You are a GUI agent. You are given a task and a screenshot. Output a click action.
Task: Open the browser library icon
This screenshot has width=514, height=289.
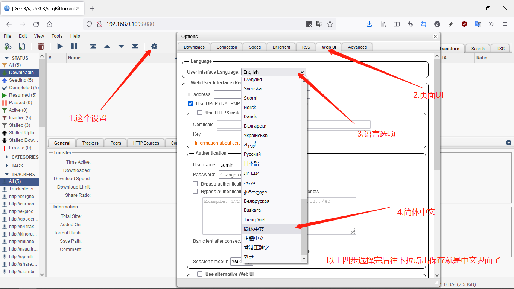(x=383, y=24)
